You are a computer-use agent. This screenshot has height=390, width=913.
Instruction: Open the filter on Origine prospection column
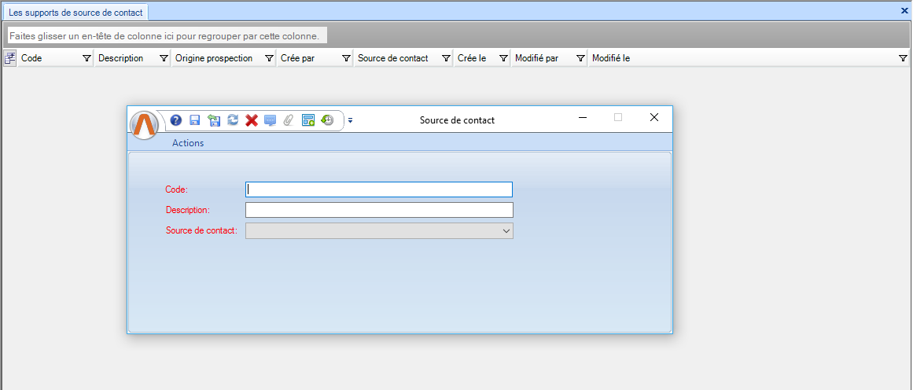(269, 58)
